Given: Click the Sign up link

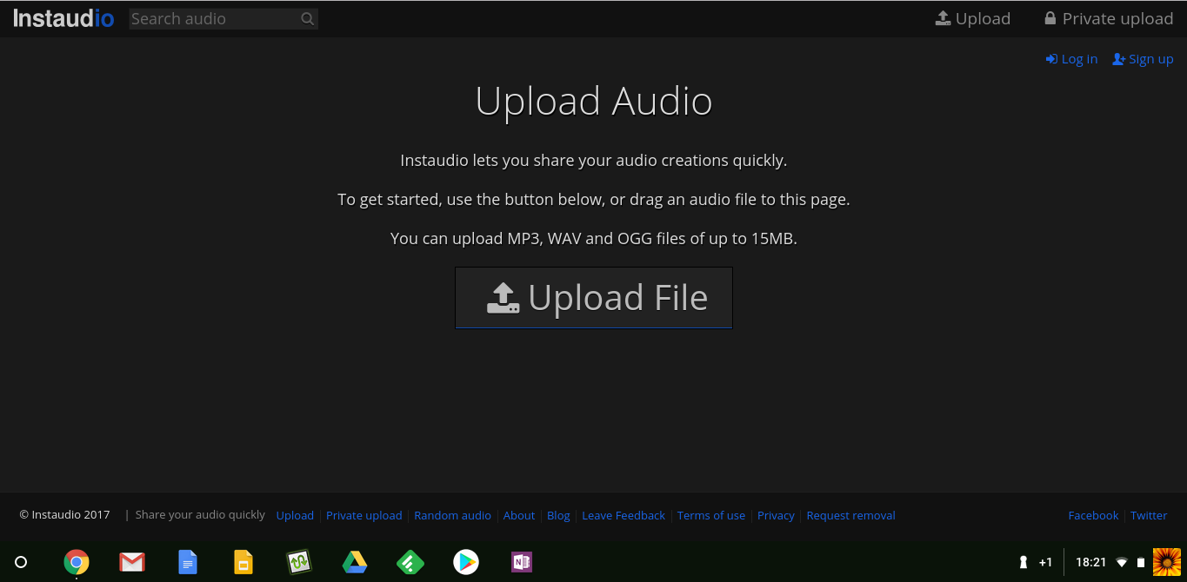Looking at the screenshot, I should [x=1143, y=59].
